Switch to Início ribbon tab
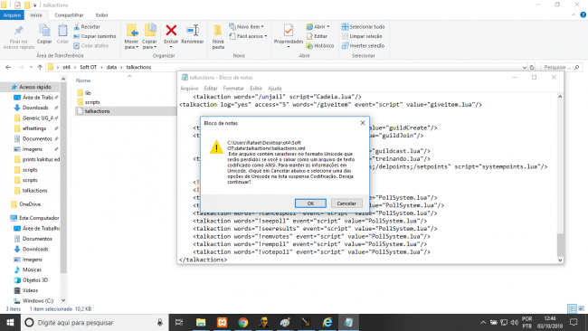 [36, 15]
